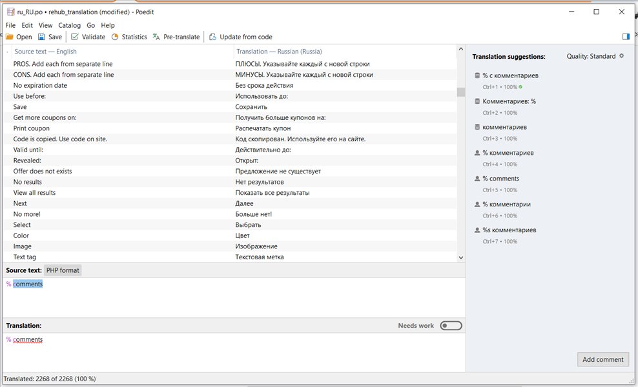Viewport: 638px width, 387px height.
Task: Sort by Source text — English column header
Action: click(45, 52)
